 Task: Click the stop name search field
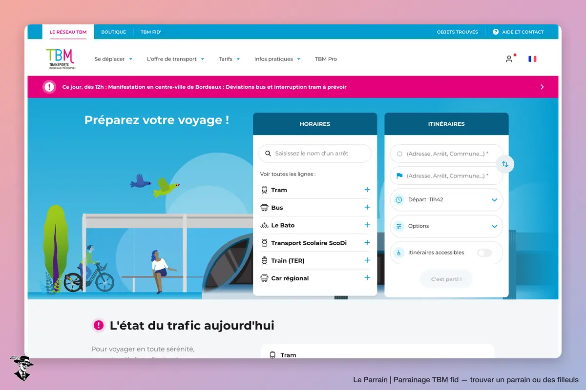click(x=315, y=154)
